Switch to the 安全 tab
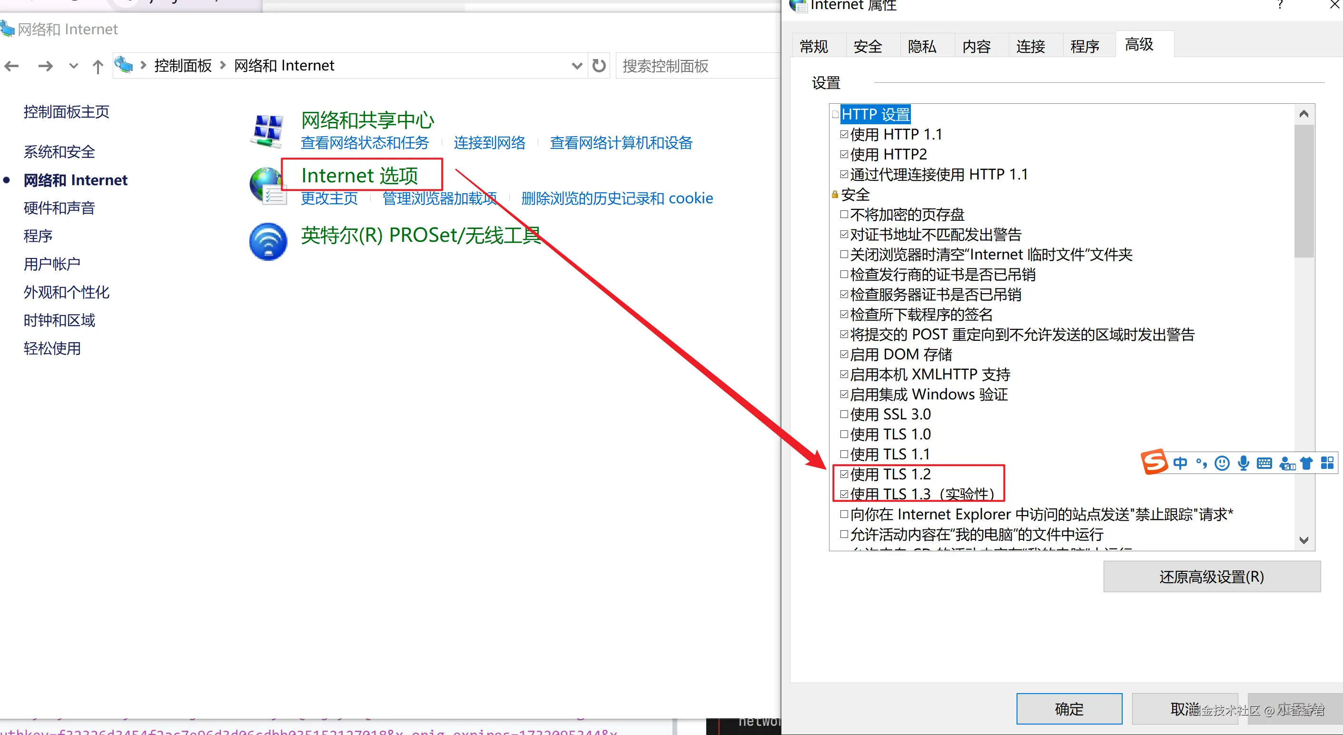Image resolution: width=1343 pixels, height=735 pixels. pos(868,47)
